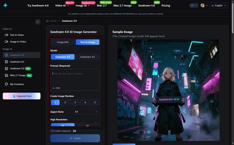Click the Sample Image heading
The width and height of the screenshot is (234, 145).
coord(123,32)
